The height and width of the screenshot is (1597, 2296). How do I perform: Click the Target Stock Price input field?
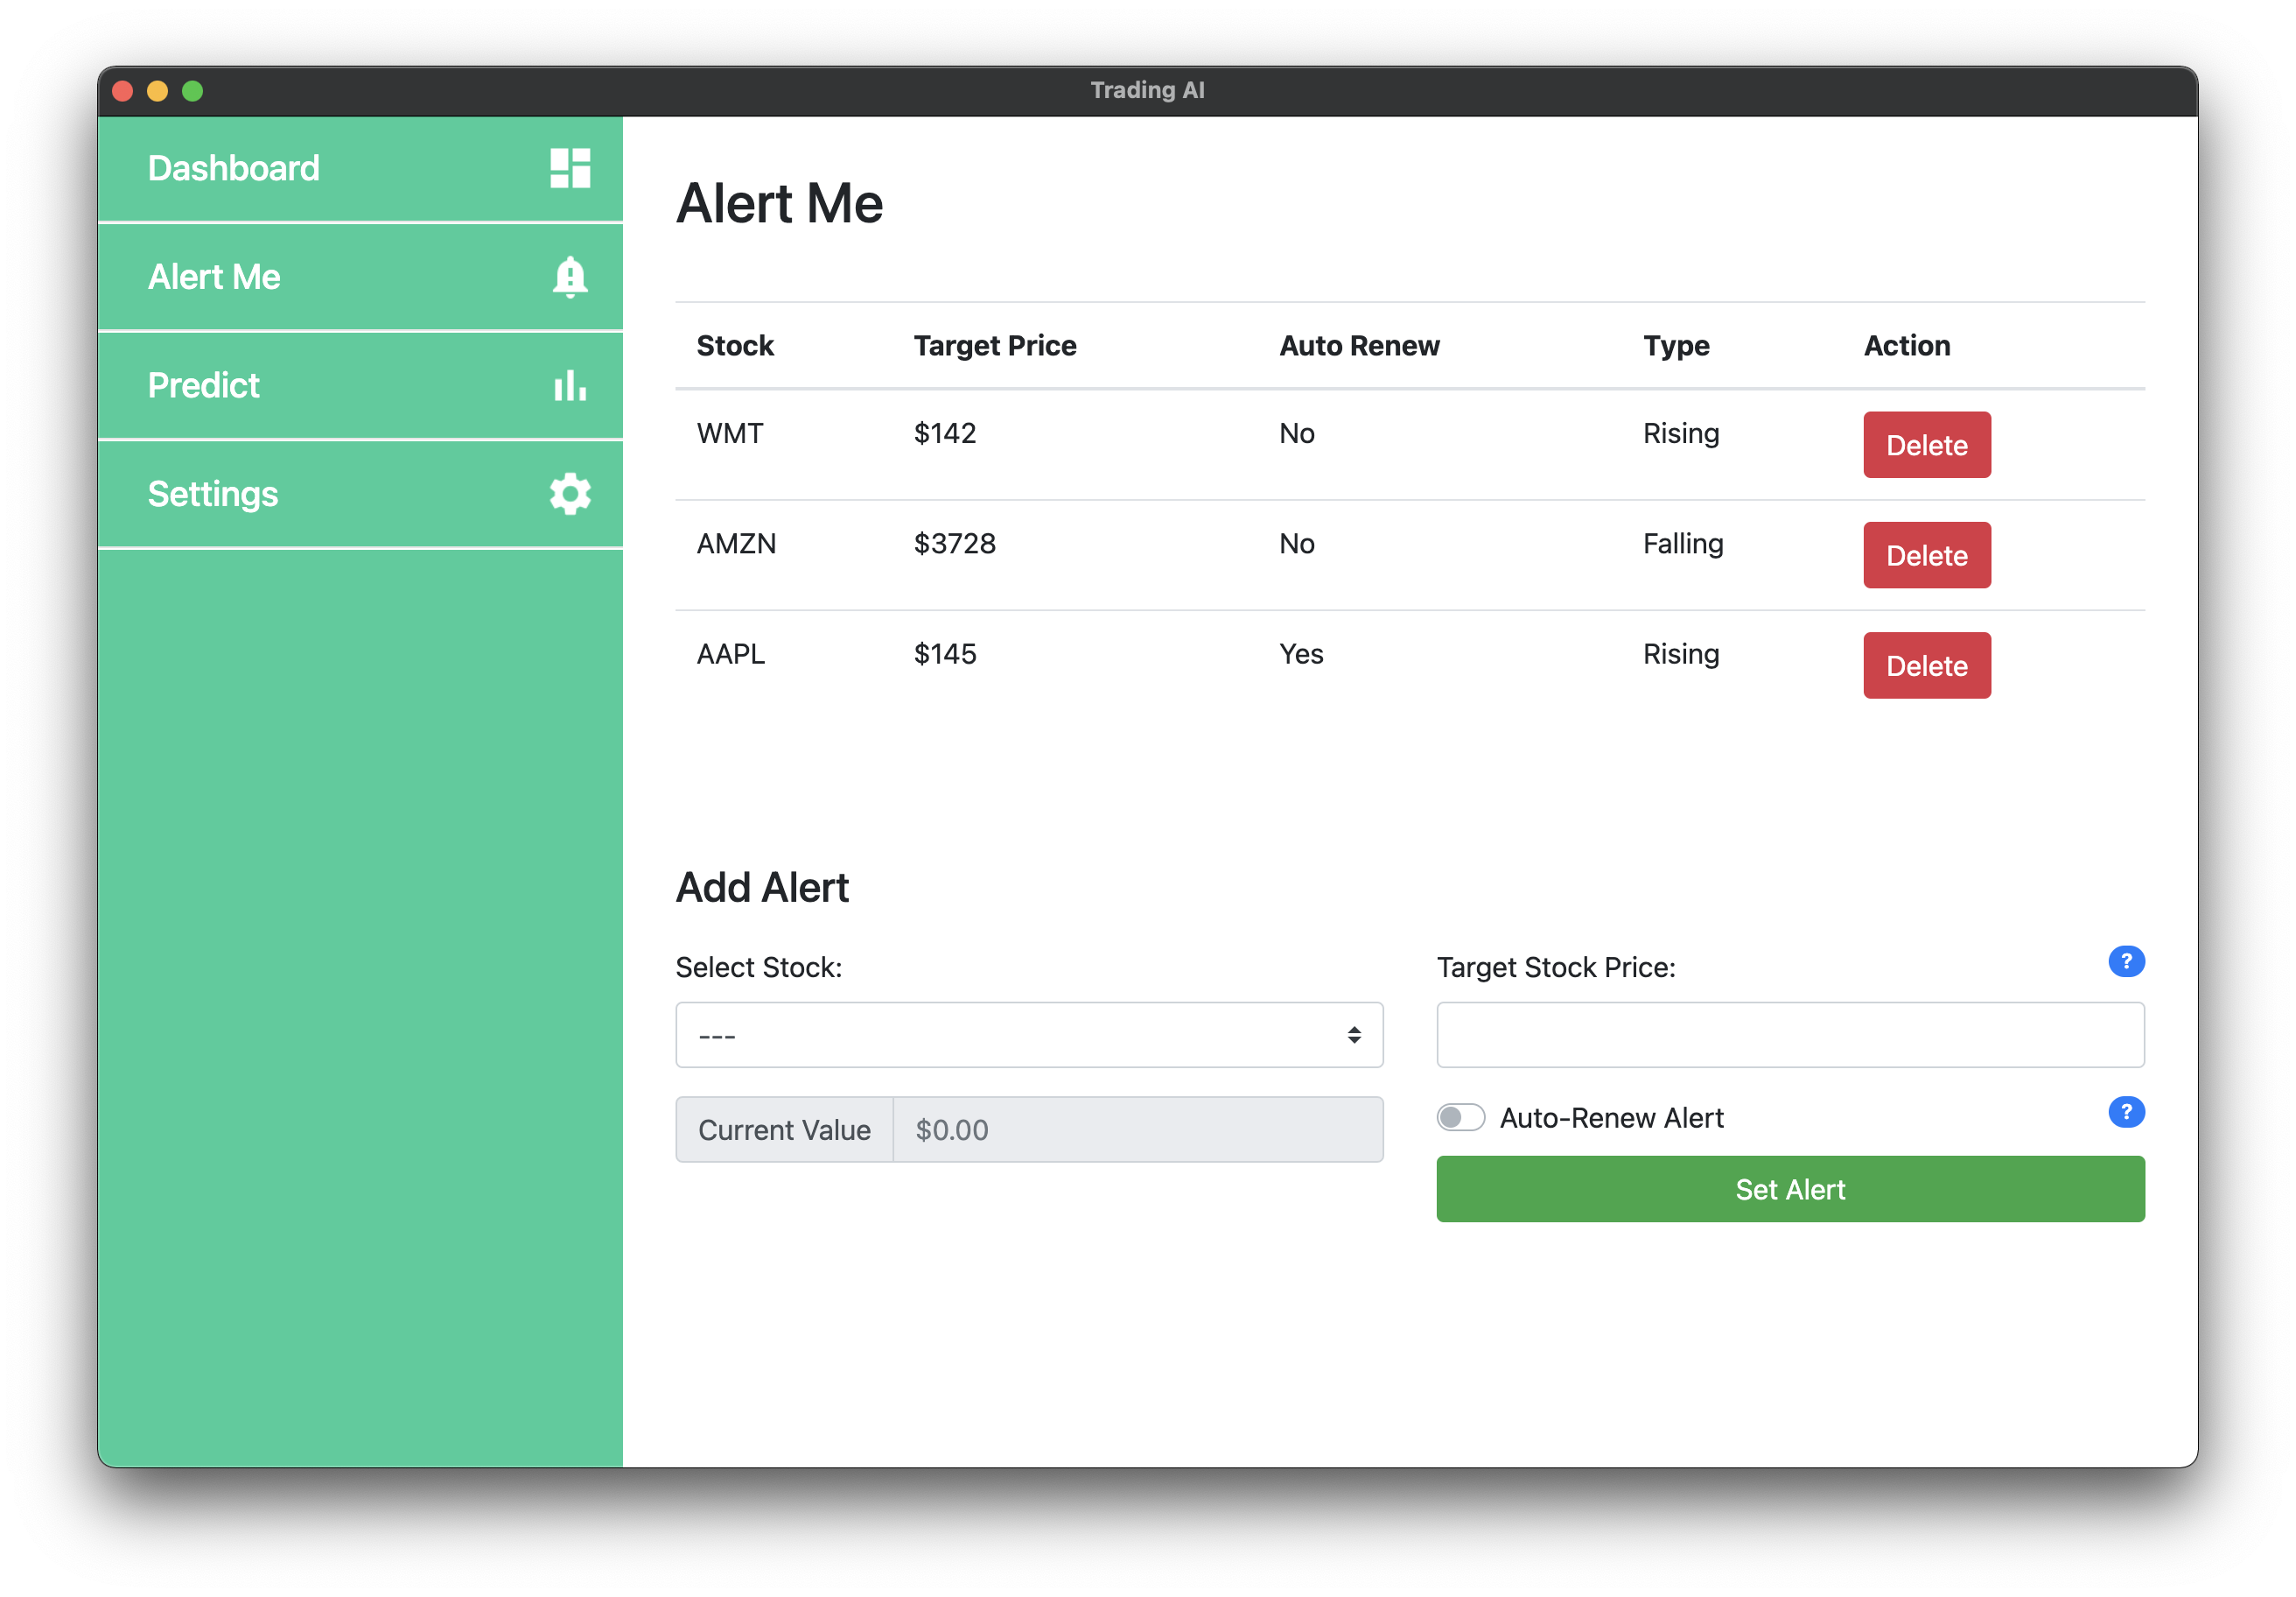point(1789,1035)
